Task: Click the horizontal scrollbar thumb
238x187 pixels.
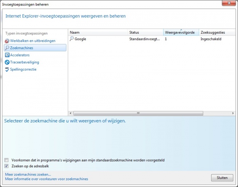Action: pos(138,113)
